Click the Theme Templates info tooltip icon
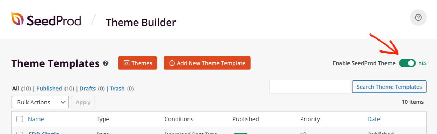The height and width of the screenshot is (134, 437). [x=105, y=63]
